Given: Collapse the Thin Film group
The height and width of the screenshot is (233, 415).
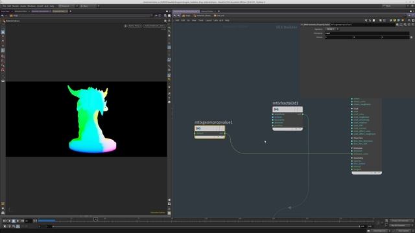Looking at the screenshot, I should point(351,138).
